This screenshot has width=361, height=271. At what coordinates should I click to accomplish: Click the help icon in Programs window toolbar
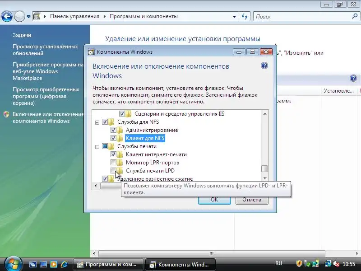pos(353,78)
